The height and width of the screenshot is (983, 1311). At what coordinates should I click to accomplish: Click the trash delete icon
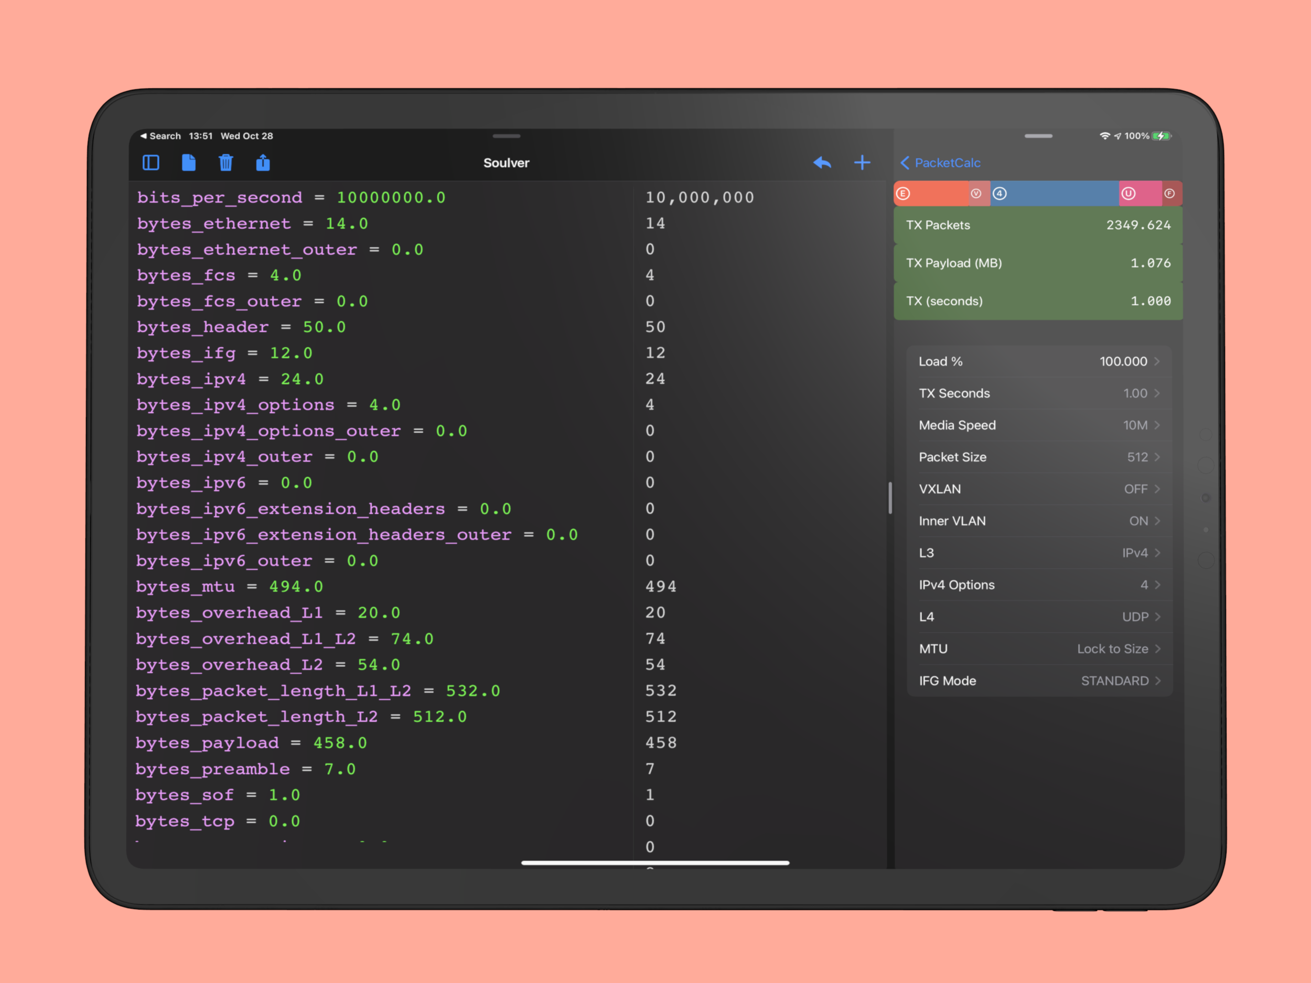pyautogui.click(x=226, y=163)
